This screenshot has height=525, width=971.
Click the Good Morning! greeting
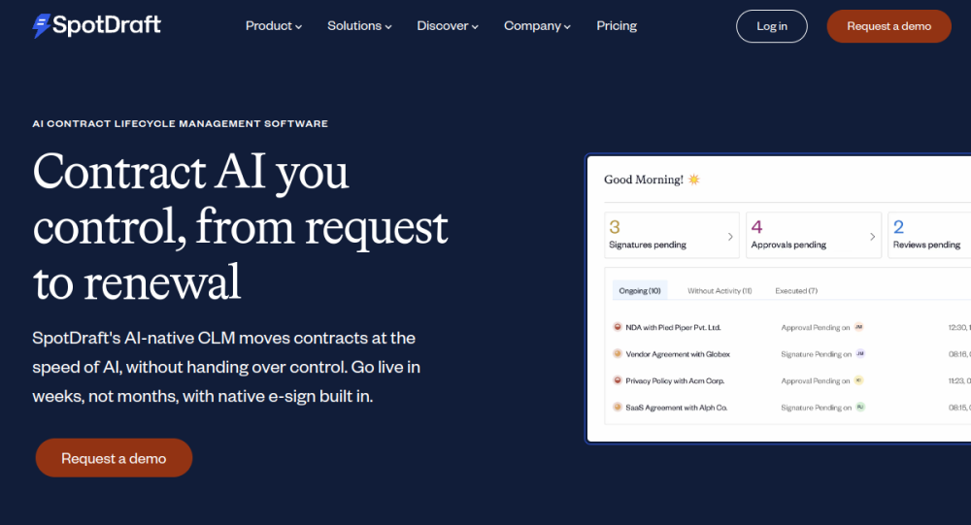(x=644, y=180)
